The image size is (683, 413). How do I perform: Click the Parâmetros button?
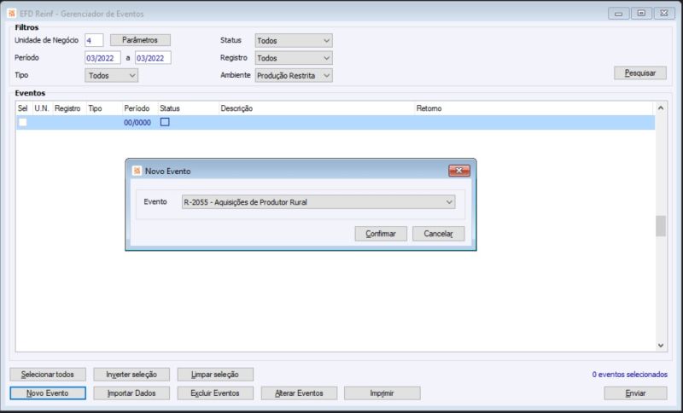[140, 40]
